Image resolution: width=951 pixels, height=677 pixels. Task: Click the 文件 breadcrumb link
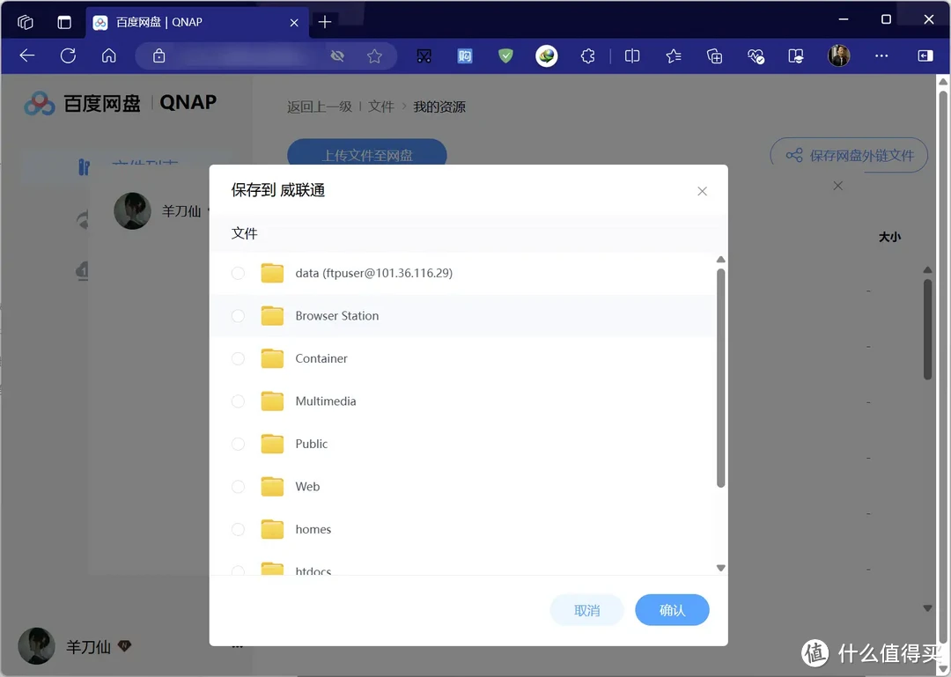click(x=381, y=107)
